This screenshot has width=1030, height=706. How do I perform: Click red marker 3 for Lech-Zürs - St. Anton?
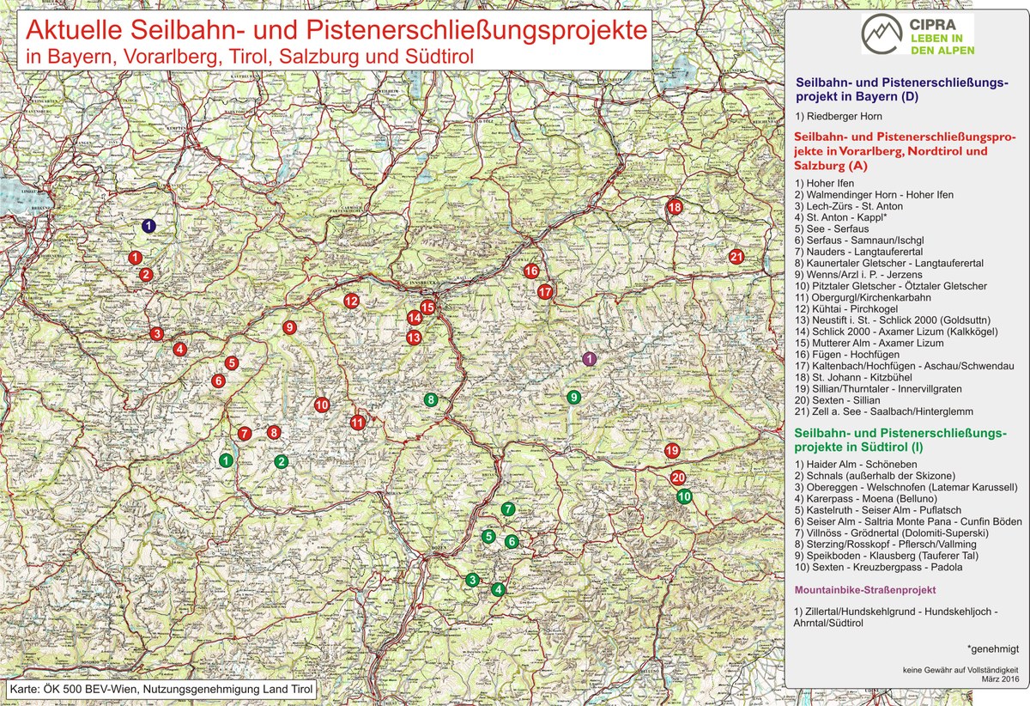click(157, 333)
